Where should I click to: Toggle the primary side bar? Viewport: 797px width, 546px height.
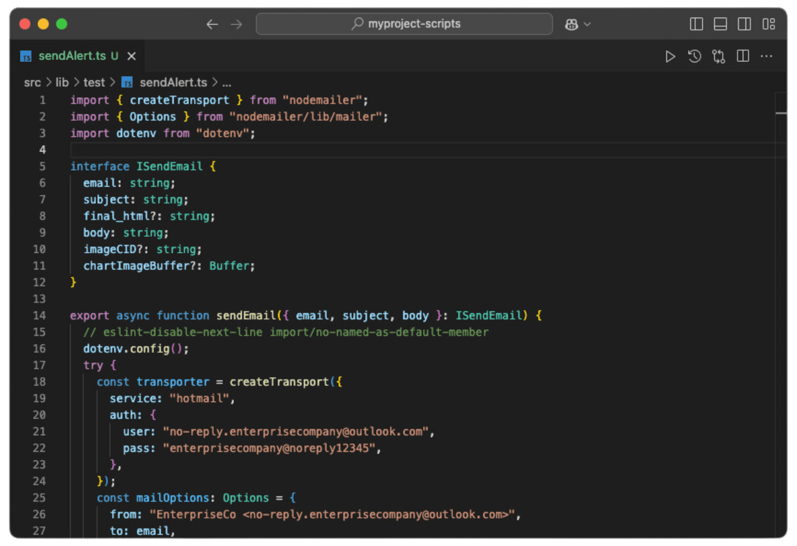coord(696,24)
